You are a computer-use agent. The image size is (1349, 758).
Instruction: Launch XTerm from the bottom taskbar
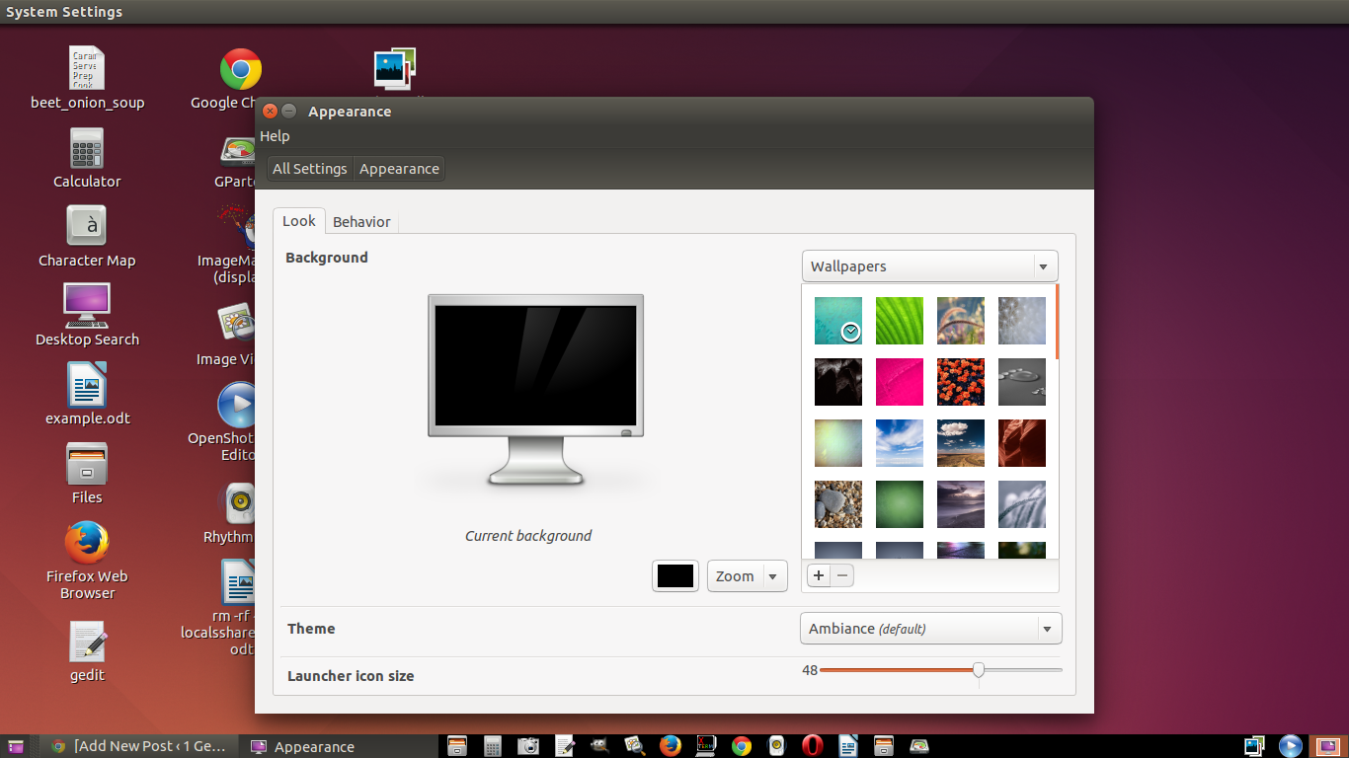point(706,746)
